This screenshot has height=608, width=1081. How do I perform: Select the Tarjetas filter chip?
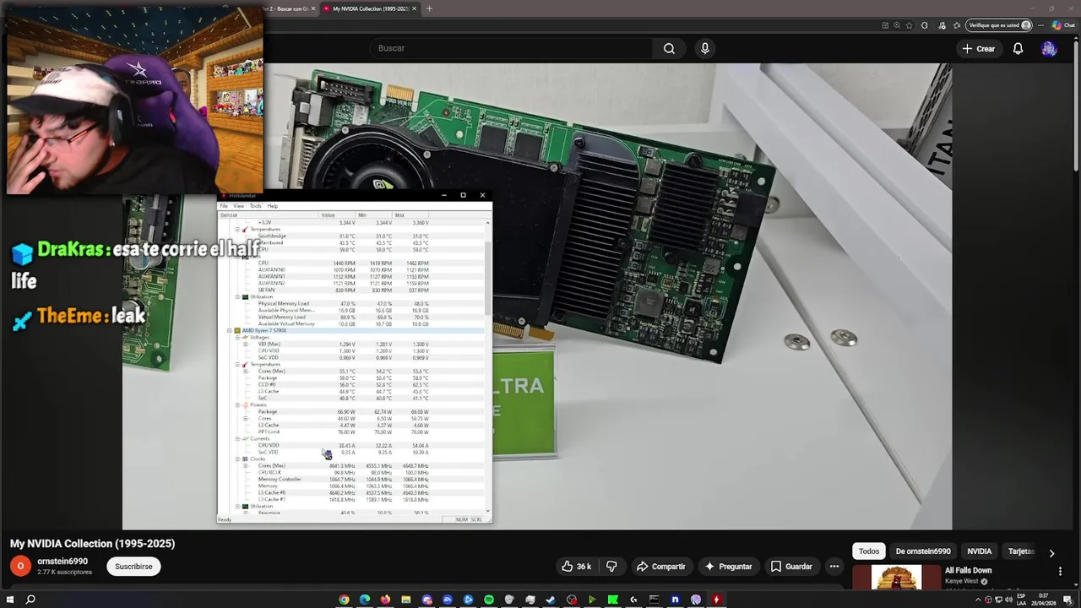(x=1021, y=551)
